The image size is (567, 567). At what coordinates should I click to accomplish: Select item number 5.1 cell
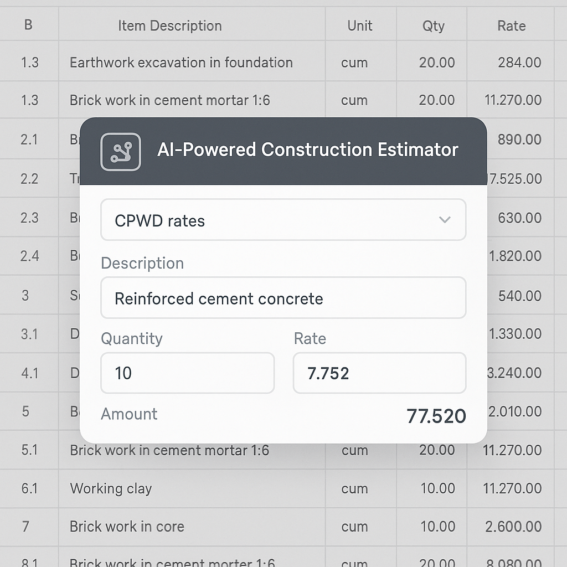coord(29,450)
